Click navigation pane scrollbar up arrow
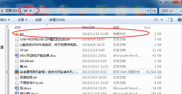This screenshot has height=94, width=182. coord(7,27)
